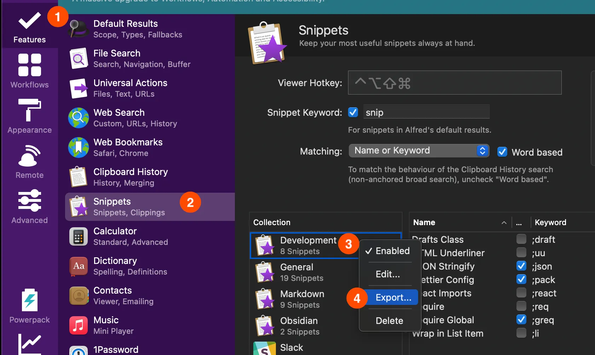595x355 pixels.
Task: Open Web Search globe icon
Action: (x=79, y=118)
